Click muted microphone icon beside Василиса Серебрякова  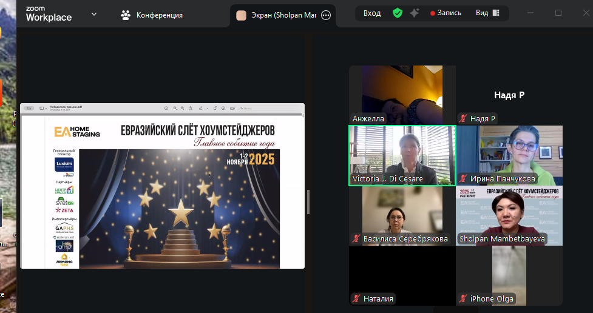pyautogui.click(x=356, y=239)
